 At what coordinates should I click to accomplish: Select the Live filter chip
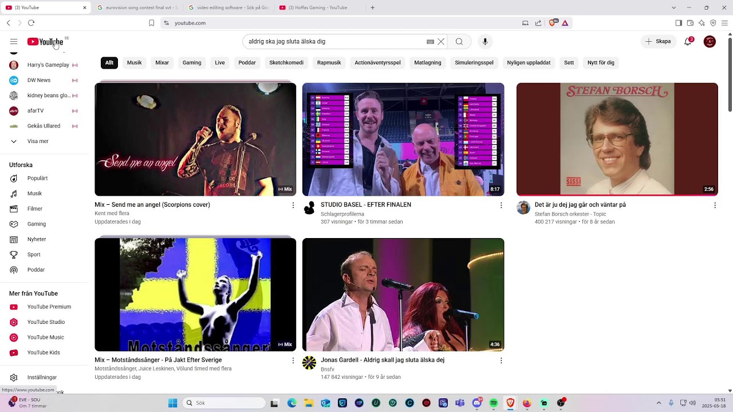pos(220,63)
